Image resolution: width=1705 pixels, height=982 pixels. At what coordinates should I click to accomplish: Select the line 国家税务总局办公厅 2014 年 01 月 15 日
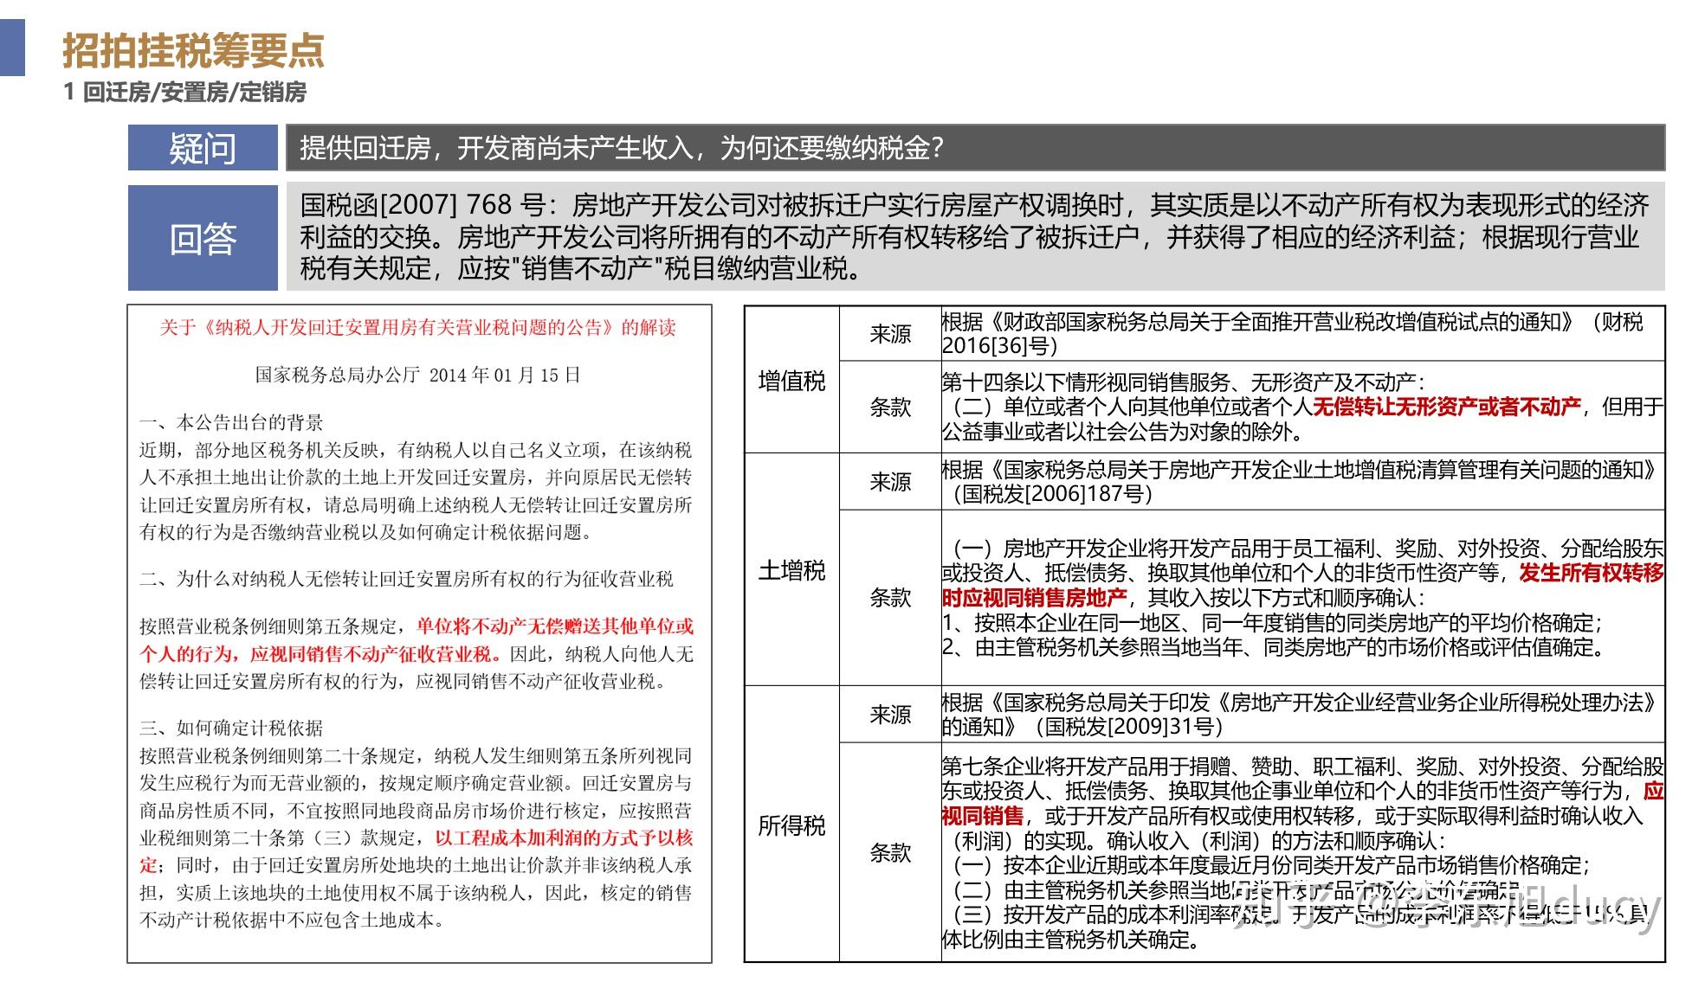(418, 375)
